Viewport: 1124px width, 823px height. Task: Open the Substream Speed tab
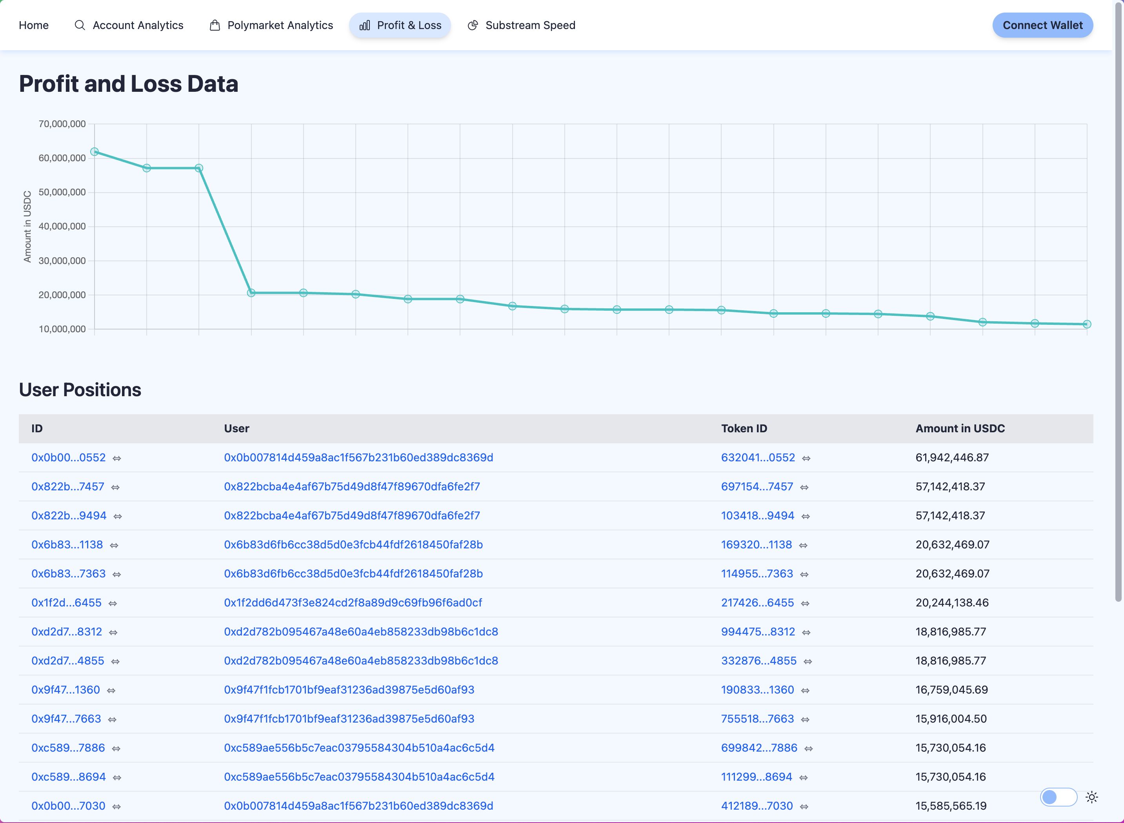(x=522, y=25)
